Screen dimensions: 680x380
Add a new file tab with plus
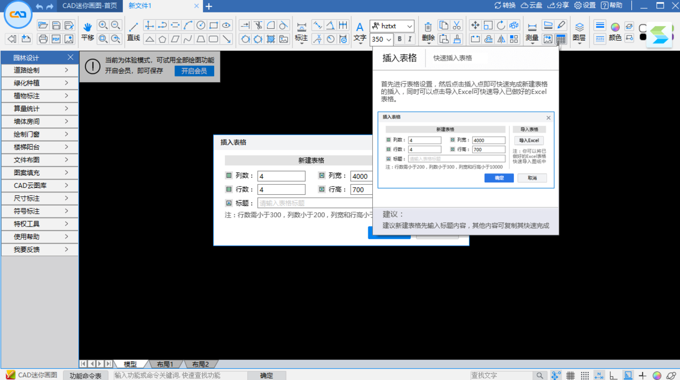tap(209, 6)
